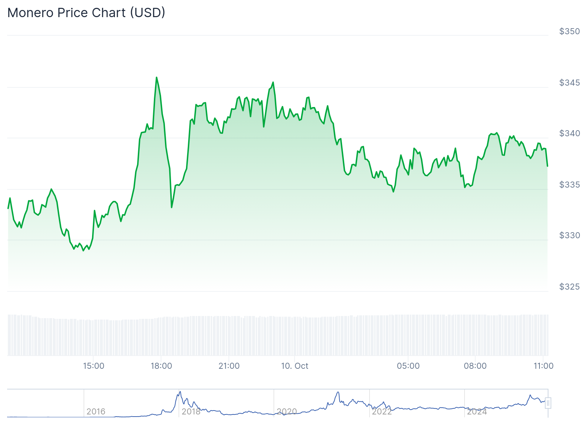Click the 15:00 time axis label

click(94, 366)
